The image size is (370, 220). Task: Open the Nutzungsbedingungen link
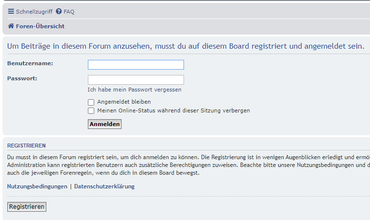point(37,186)
